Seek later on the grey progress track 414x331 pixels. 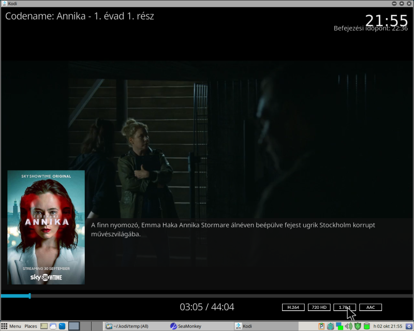[223, 296]
